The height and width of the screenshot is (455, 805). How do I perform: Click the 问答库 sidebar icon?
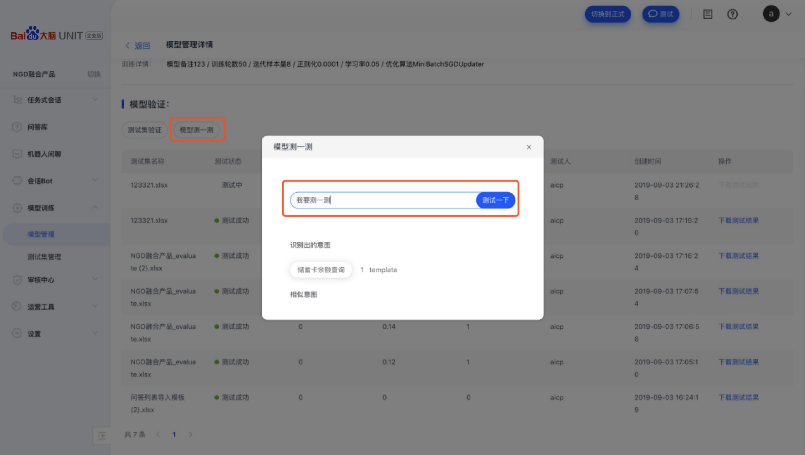point(16,127)
